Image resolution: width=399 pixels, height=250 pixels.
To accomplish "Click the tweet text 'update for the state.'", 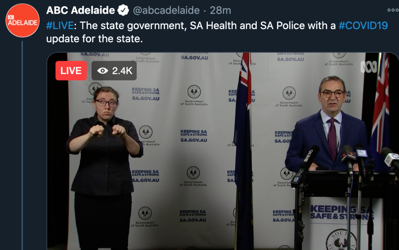I will [x=95, y=39].
